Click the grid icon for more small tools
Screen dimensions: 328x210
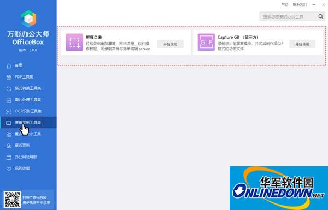[x=9, y=134]
